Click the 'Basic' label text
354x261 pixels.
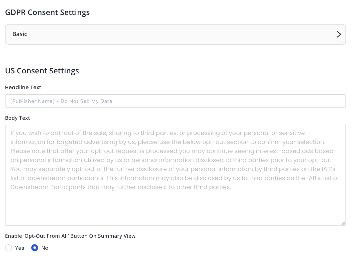click(20, 34)
